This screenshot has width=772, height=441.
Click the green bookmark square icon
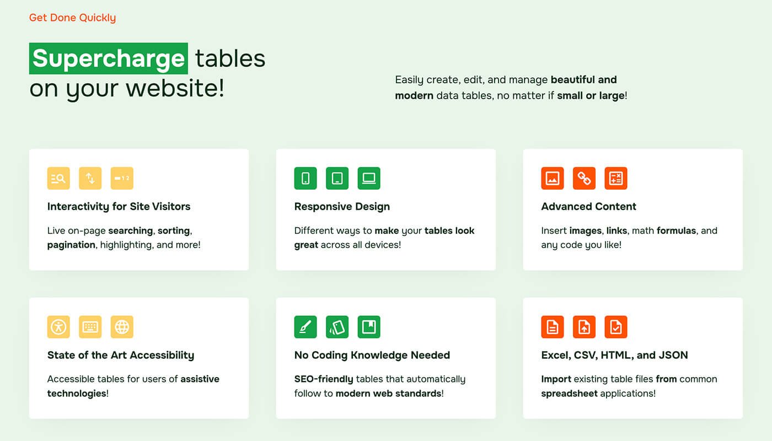click(x=369, y=327)
